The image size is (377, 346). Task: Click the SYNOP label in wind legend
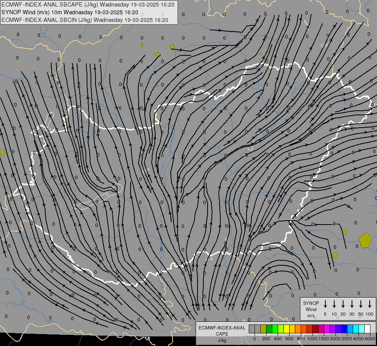coord(311,303)
